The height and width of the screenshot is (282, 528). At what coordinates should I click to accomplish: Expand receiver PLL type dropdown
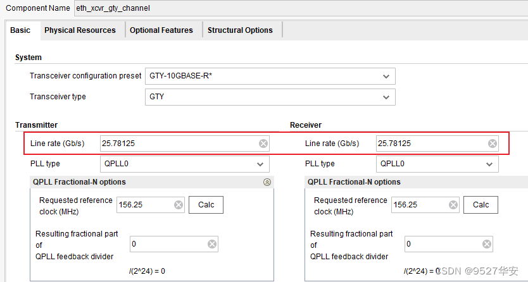pyautogui.click(x=489, y=164)
